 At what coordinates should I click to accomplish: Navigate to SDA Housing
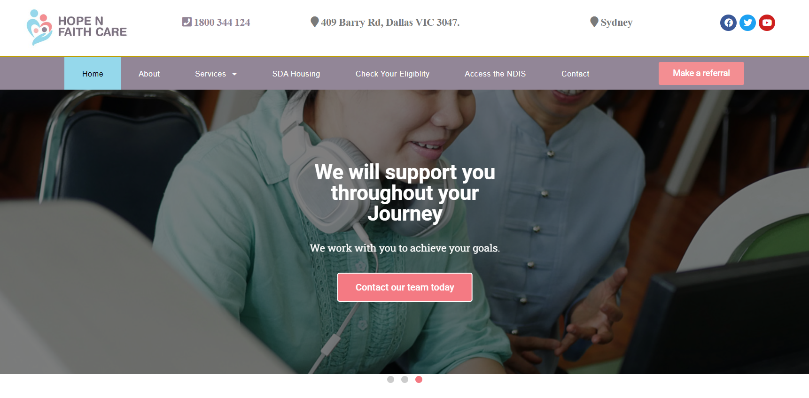point(296,73)
